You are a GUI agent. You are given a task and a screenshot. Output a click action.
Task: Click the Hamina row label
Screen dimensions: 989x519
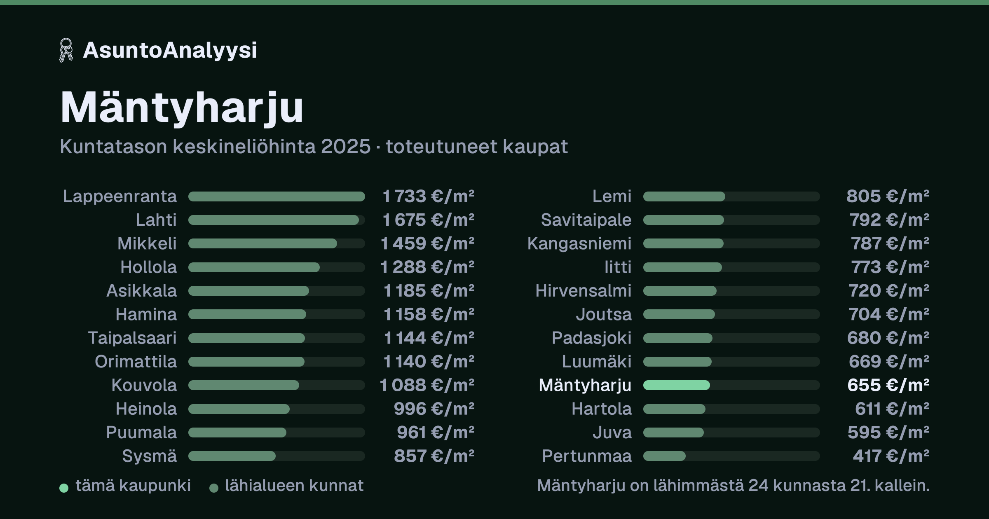[x=146, y=314]
